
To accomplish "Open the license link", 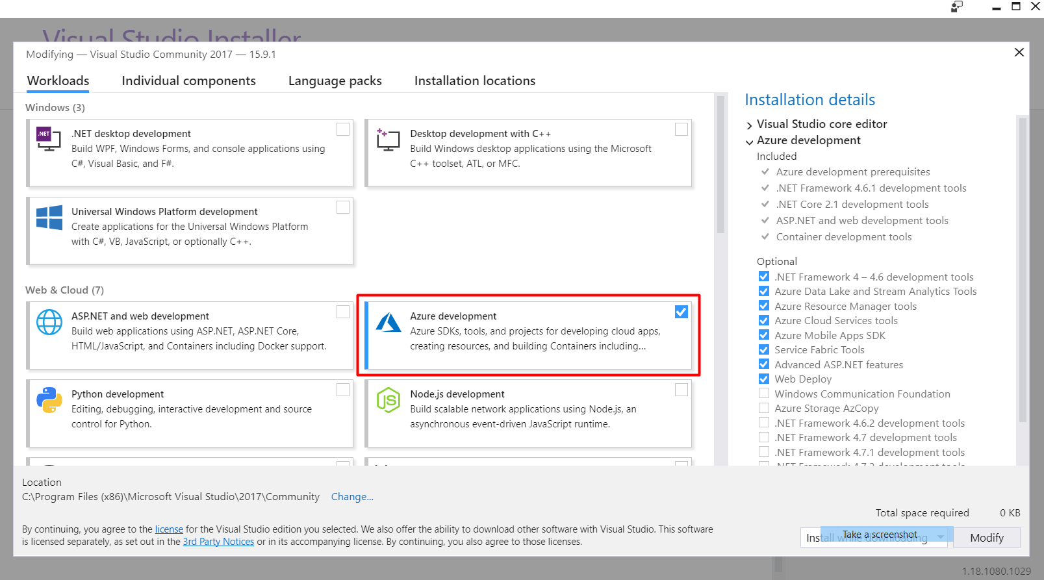I will click(169, 529).
